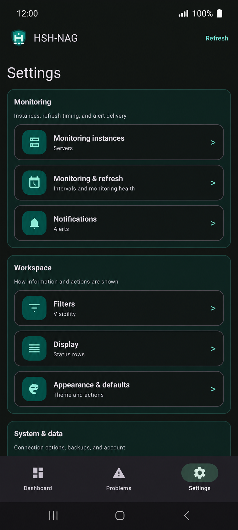Tap the Android recent apps button
Screen dimensions: 238x530
53,516
